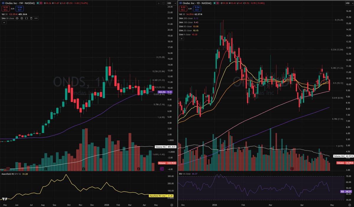Click Volume 34.09 M axis label
The width and height of the screenshot is (354, 207).
click(345, 163)
